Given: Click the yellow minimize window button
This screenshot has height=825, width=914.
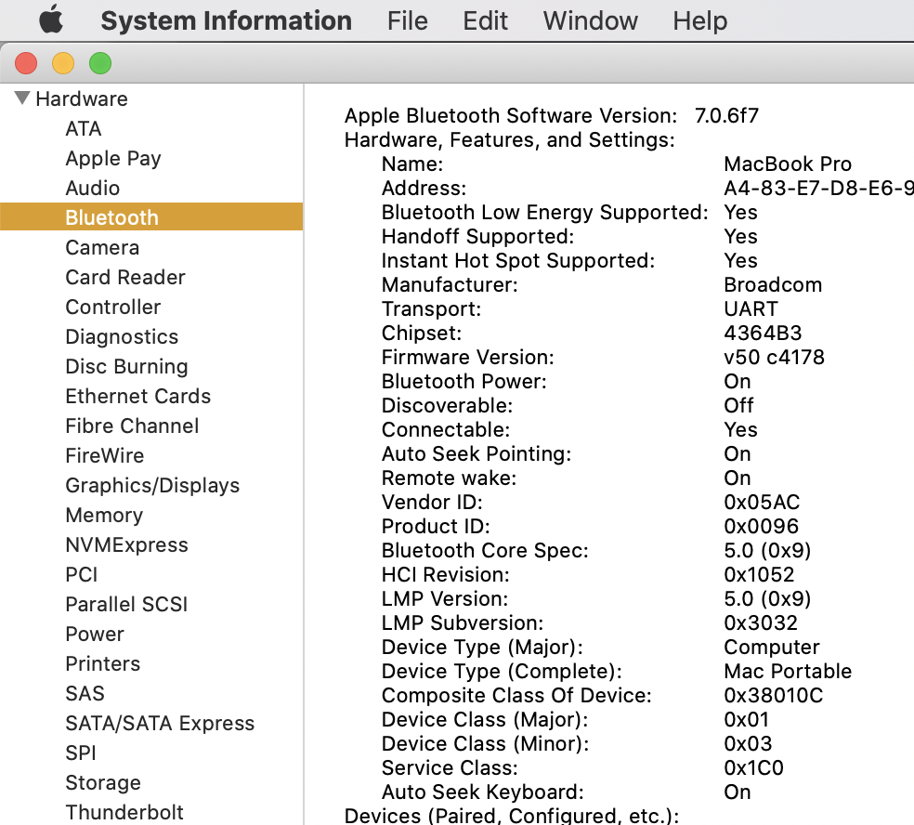Looking at the screenshot, I should 63,63.
